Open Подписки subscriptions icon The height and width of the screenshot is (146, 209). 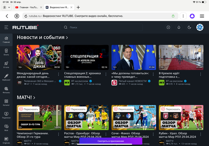point(6,115)
